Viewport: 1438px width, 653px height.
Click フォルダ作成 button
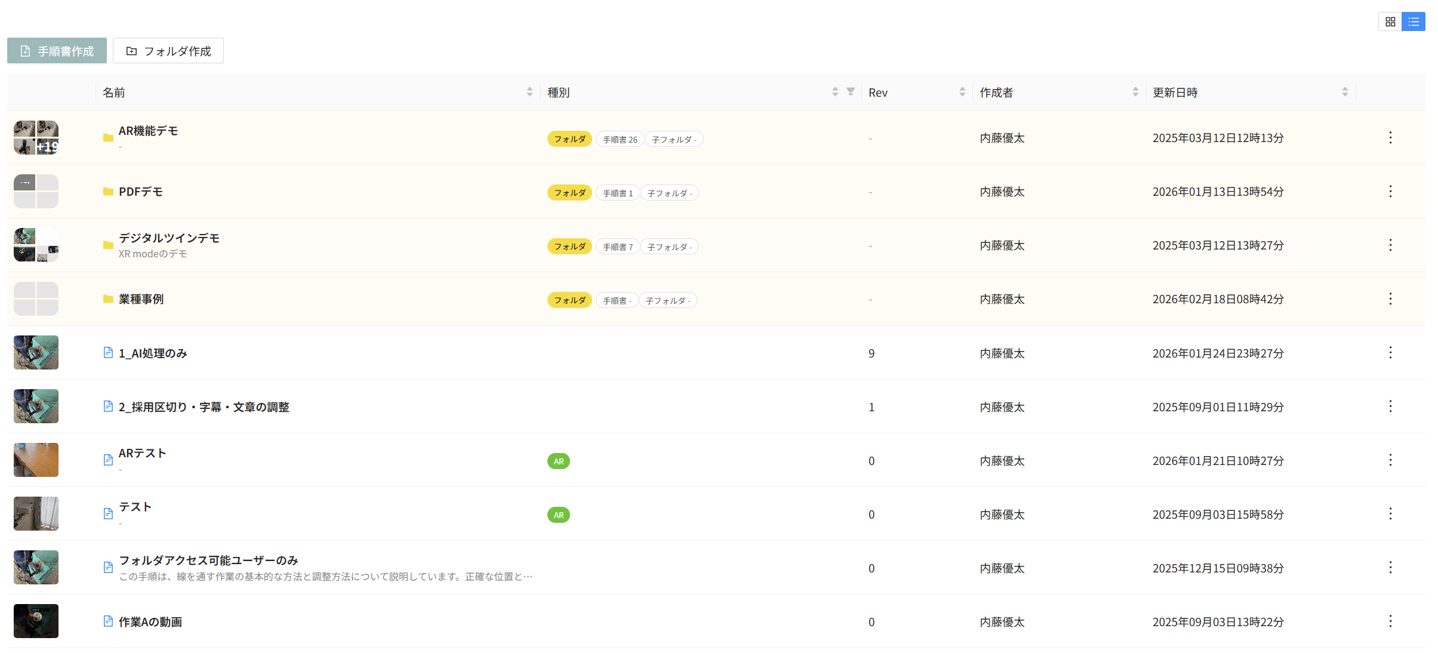pyautogui.click(x=168, y=51)
